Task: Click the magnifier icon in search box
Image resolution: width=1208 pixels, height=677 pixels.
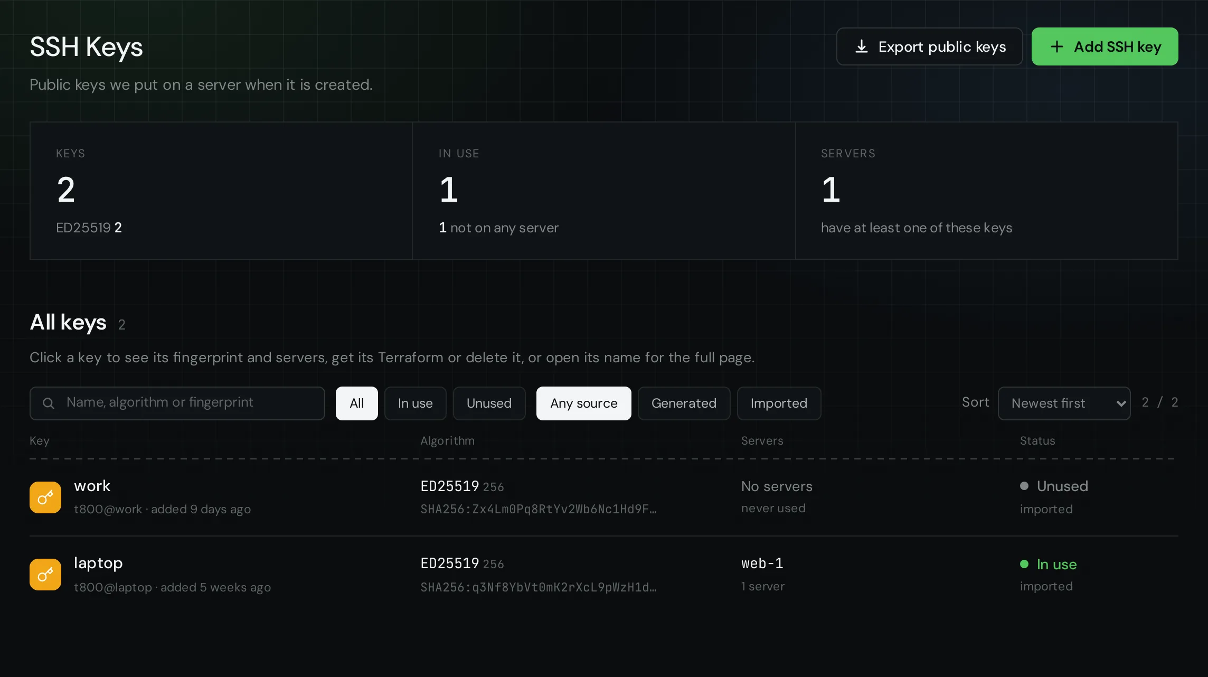Action: coord(49,403)
